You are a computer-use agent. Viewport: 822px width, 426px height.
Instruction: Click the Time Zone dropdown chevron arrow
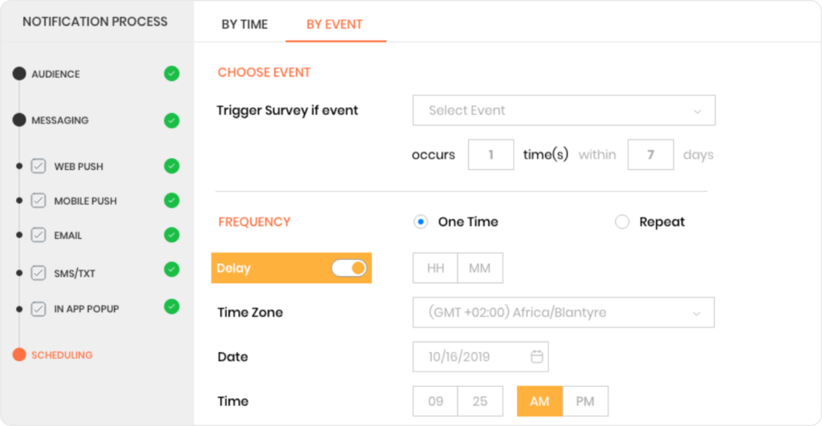(x=696, y=314)
